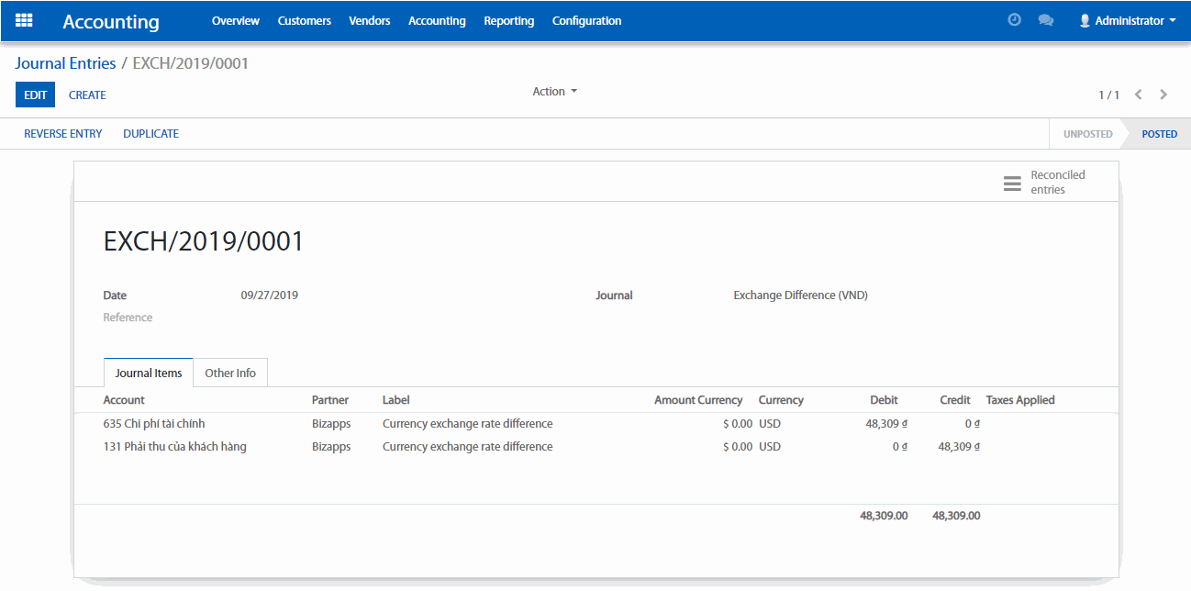
Task: Open the chat conversations icon
Action: pos(1045,20)
